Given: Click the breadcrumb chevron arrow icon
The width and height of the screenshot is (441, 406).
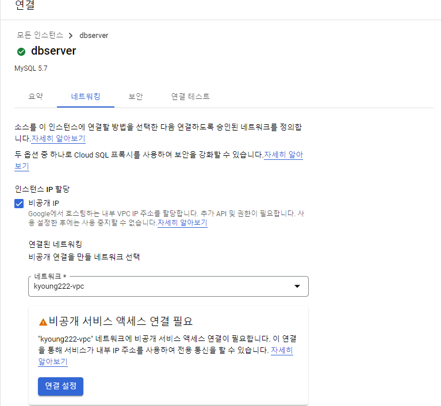Looking at the screenshot, I should [71, 36].
